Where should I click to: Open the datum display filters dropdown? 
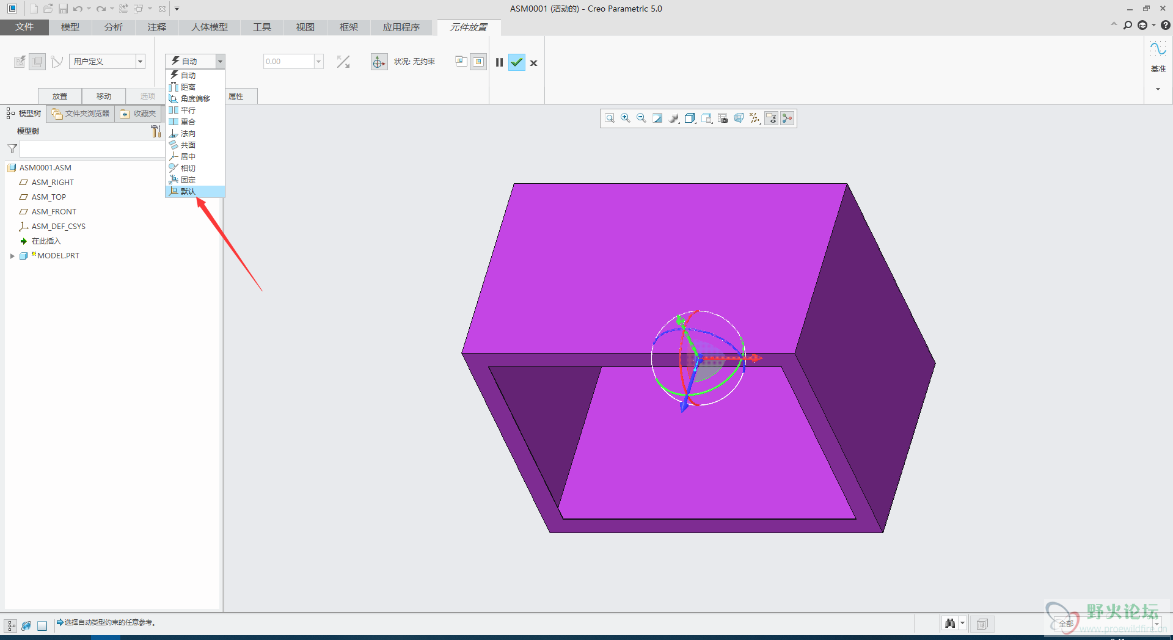[x=755, y=118]
